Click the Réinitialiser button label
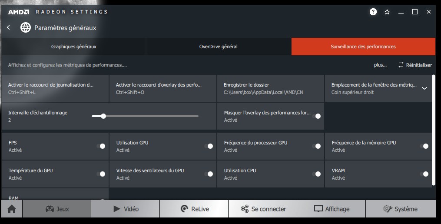 tap(419, 65)
